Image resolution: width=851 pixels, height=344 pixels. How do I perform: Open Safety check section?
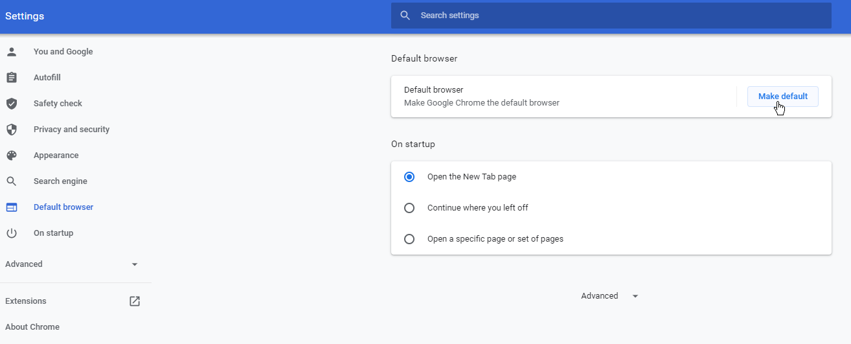point(58,104)
